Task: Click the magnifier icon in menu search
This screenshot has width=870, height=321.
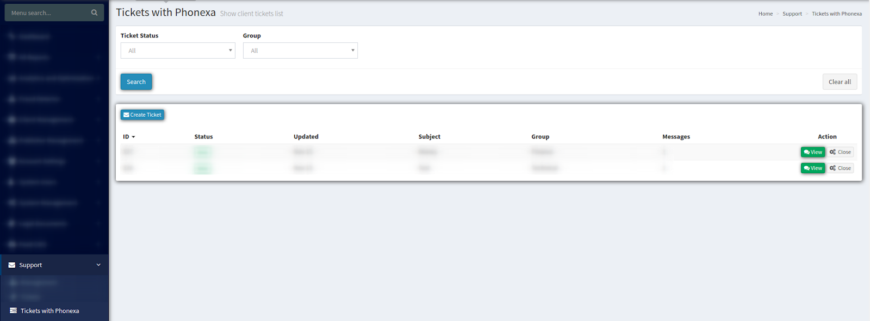Action: (x=94, y=12)
